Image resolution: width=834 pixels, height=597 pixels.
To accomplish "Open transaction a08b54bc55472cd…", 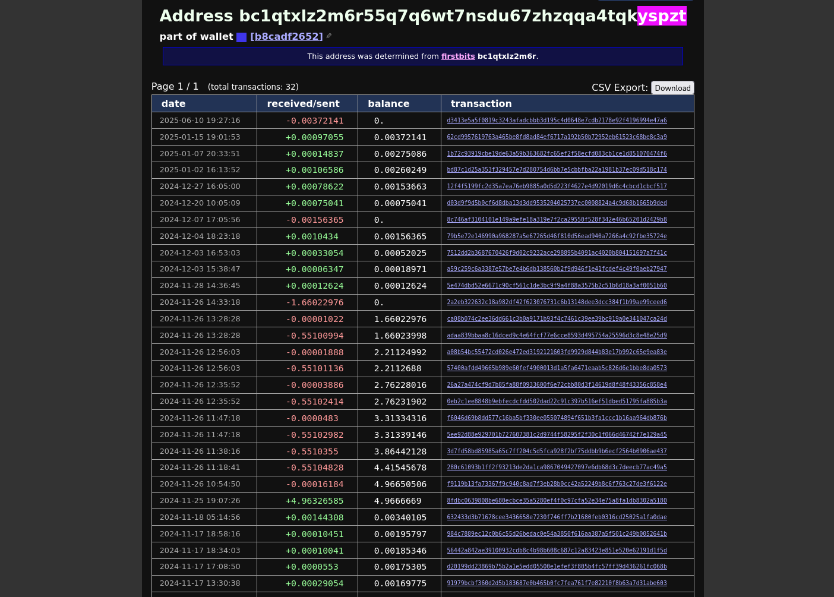I will point(557,352).
